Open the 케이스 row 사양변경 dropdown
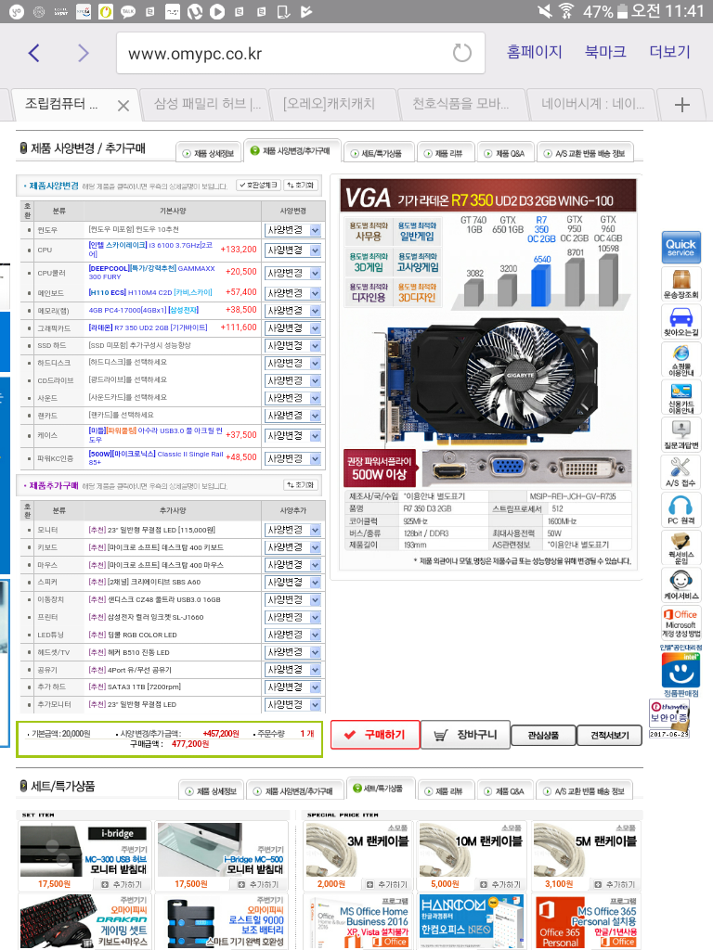The image size is (713, 950). coord(292,435)
